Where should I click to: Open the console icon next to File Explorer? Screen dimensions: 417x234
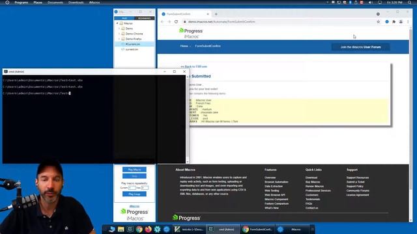[130, 229]
